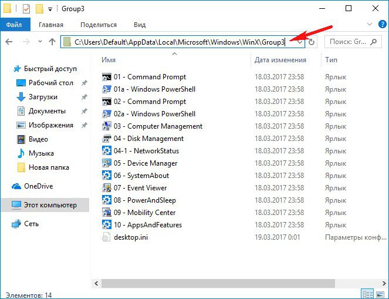The image size is (389, 299).
Task: Switch to the Главная ribbon tab
Action: [51, 25]
